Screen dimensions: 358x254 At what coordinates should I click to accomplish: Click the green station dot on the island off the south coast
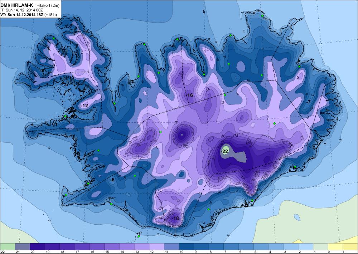[x=139, y=236]
